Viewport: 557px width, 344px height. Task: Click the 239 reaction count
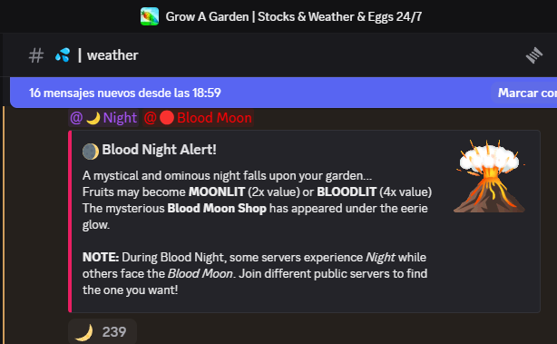coord(114,332)
